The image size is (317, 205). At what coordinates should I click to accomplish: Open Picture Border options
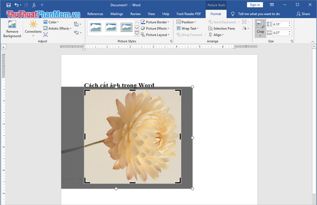click(155, 22)
